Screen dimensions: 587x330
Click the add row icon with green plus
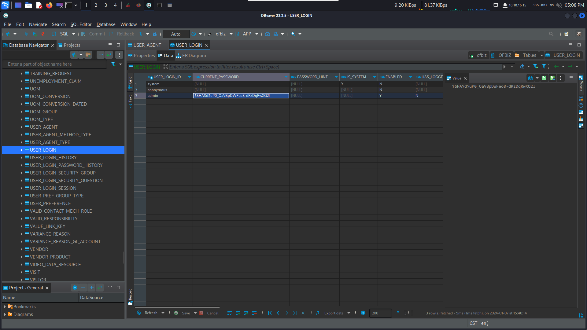[x=238, y=313]
